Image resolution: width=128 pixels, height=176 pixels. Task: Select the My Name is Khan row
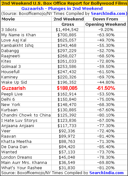(x=64, y=35)
